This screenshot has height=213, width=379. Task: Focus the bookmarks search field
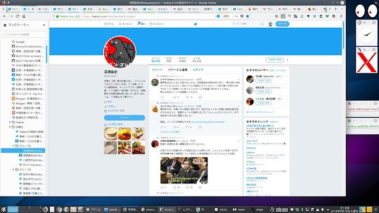[x=24, y=34]
